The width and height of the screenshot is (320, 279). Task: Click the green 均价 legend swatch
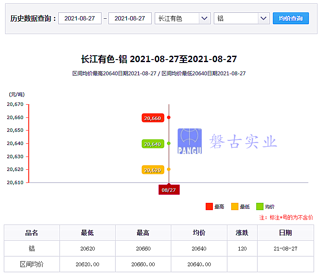[x=260, y=207]
